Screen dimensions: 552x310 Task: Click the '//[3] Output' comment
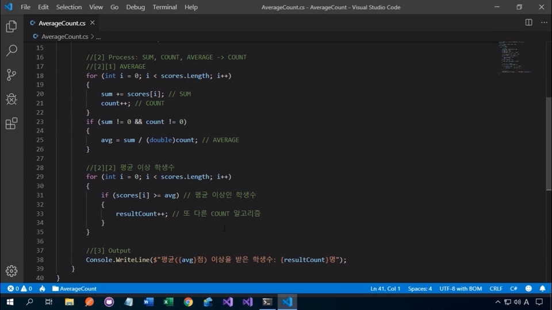[x=109, y=251]
